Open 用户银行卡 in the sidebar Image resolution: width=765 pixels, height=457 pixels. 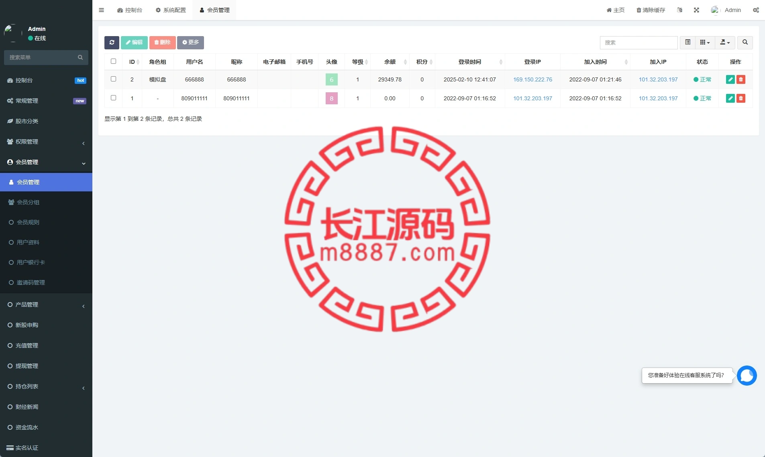[46, 262]
